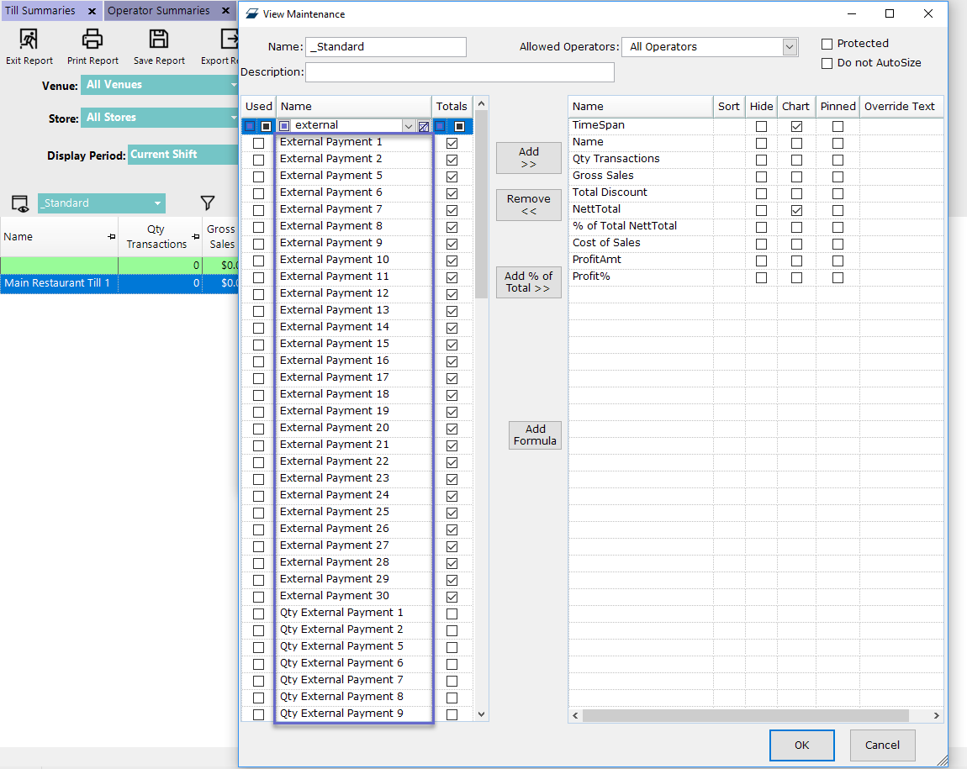Check Used box for External Payment 1
The height and width of the screenshot is (769, 967).
click(258, 143)
